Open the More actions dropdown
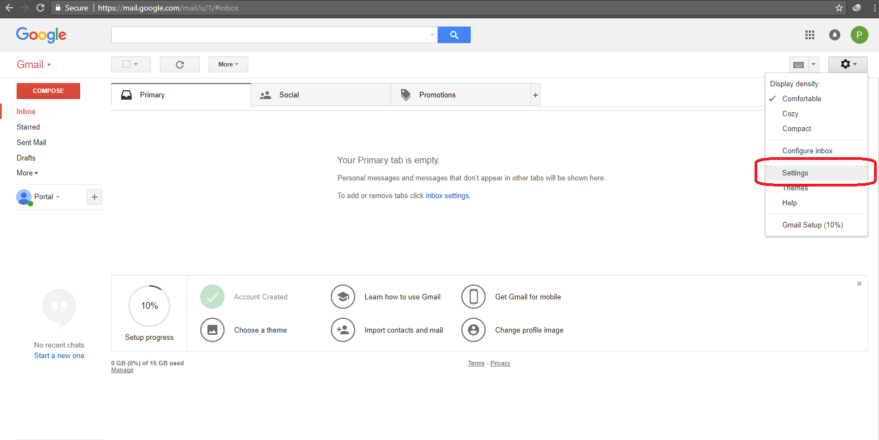The image size is (879, 440). (x=228, y=64)
